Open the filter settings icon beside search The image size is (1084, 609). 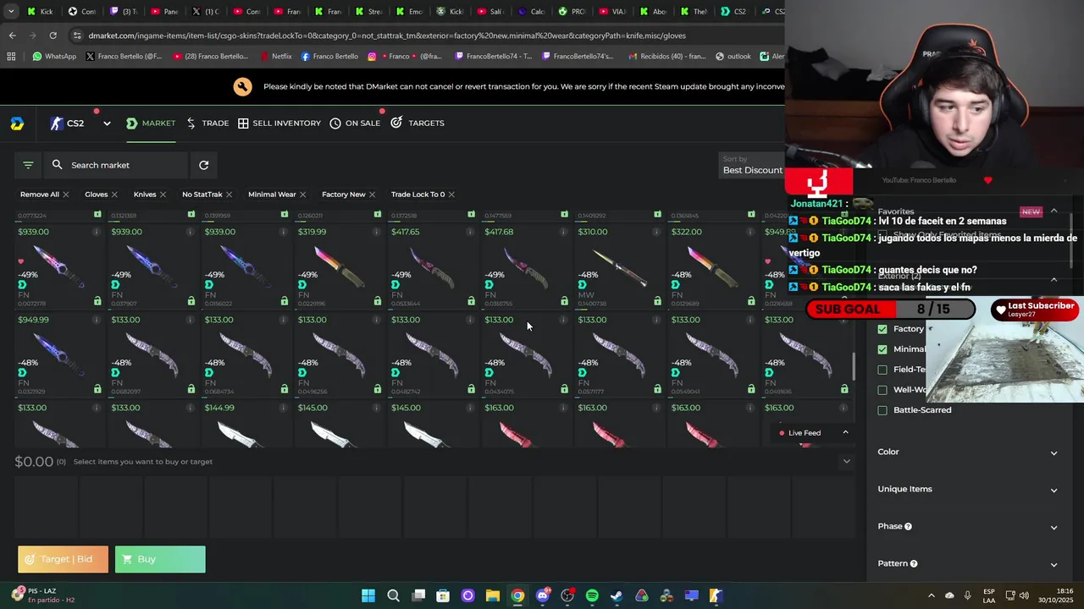point(28,165)
